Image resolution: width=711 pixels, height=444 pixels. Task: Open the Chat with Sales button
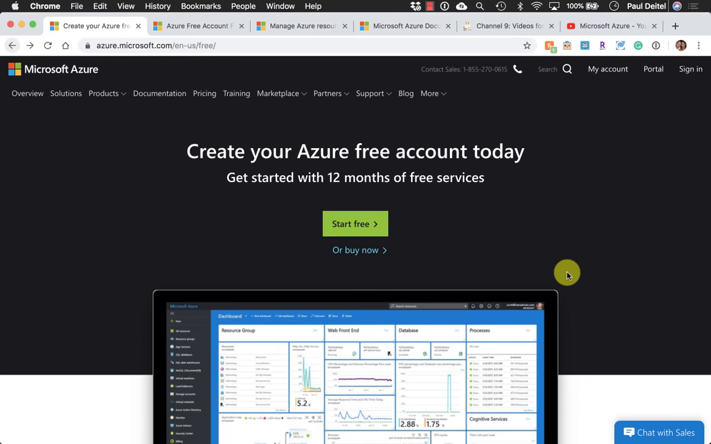pos(659,433)
